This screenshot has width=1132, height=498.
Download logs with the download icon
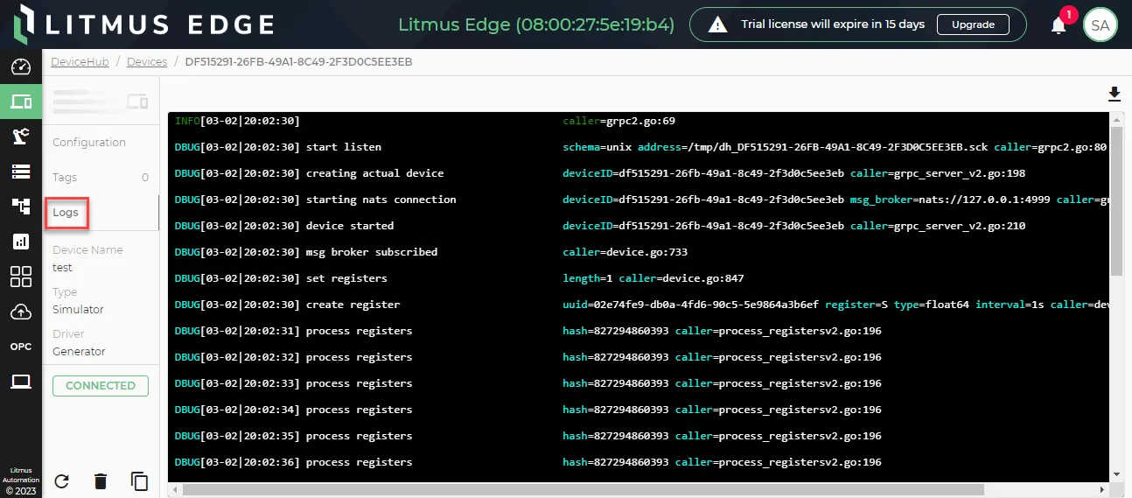coord(1115,94)
